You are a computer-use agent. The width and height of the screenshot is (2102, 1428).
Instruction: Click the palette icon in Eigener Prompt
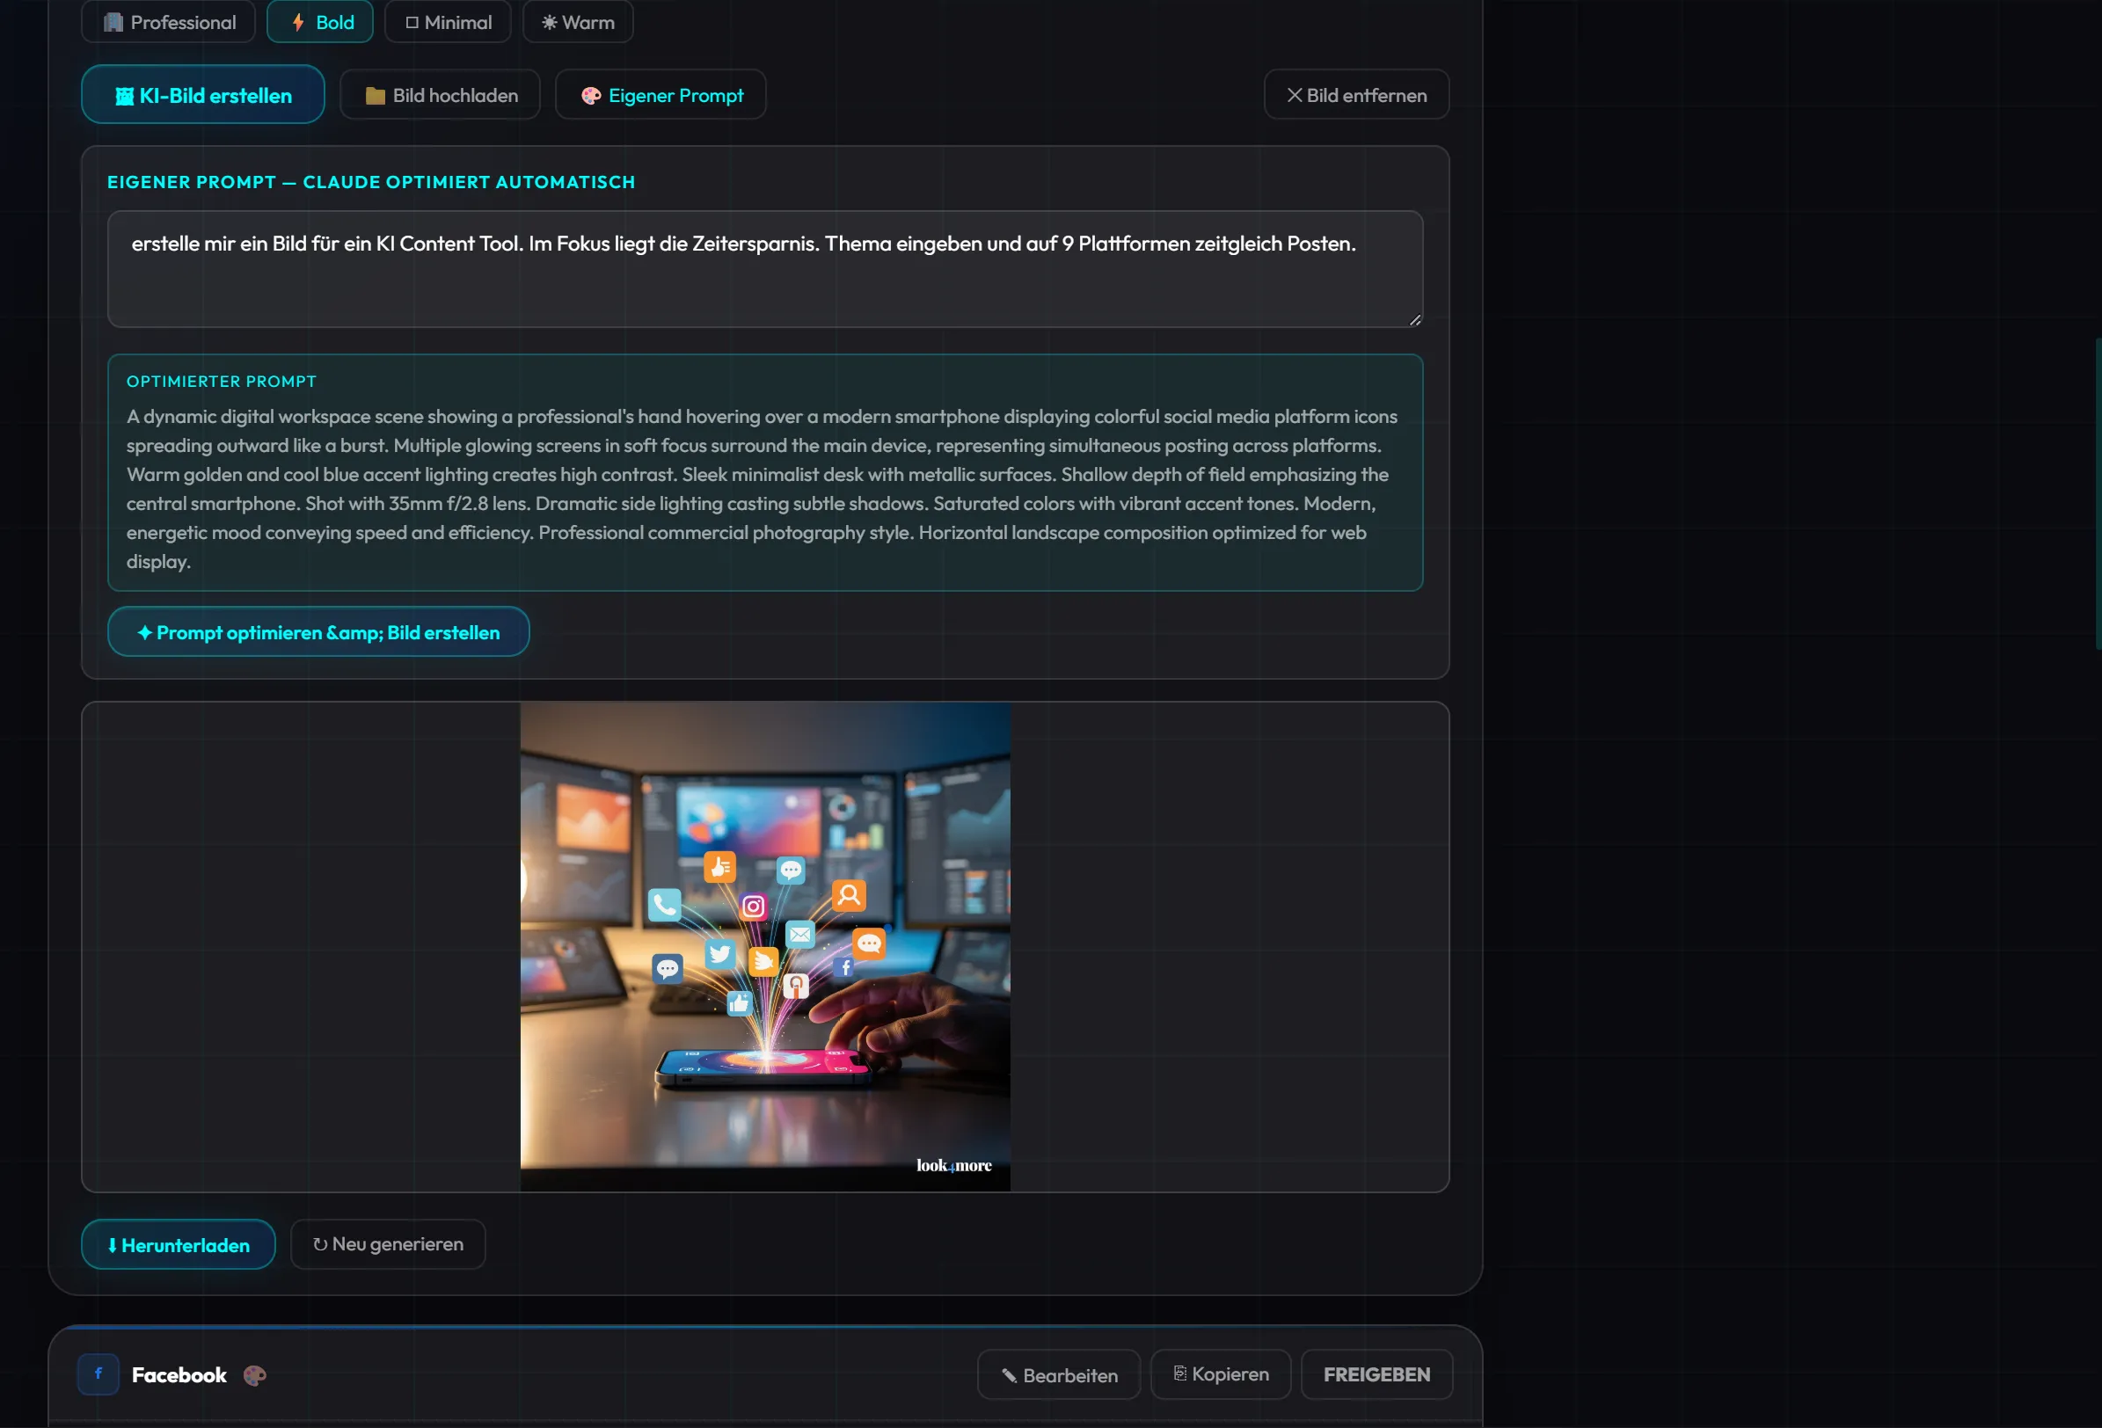[x=591, y=96]
